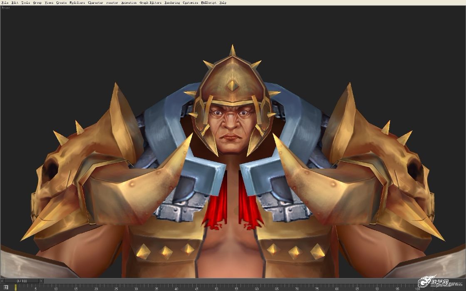Open the MAXScript menu

point(208,2)
